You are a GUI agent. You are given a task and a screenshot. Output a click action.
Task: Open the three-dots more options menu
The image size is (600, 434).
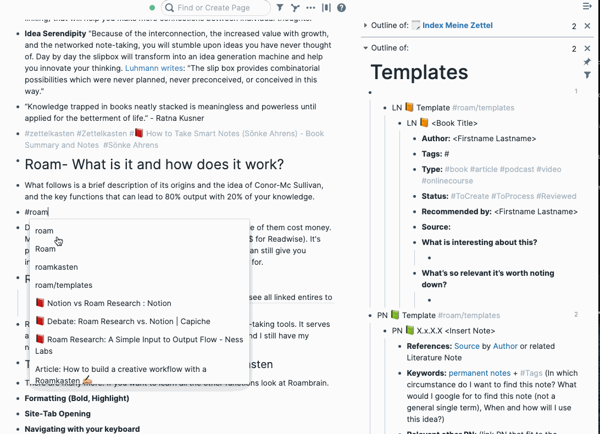tap(311, 8)
